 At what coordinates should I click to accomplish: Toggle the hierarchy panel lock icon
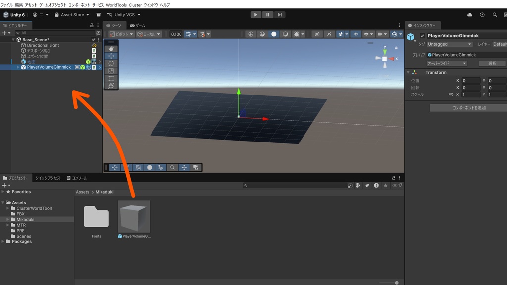tap(92, 25)
